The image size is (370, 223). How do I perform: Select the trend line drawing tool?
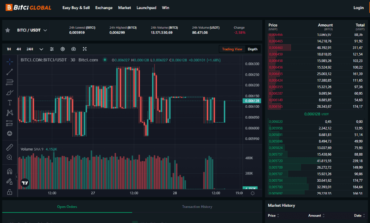click(x=9, y=72)
